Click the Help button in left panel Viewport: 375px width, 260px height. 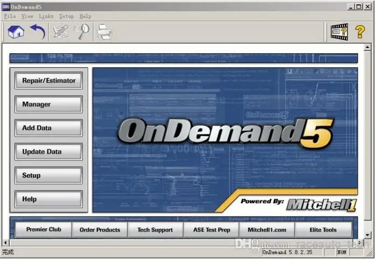(48, 199)
